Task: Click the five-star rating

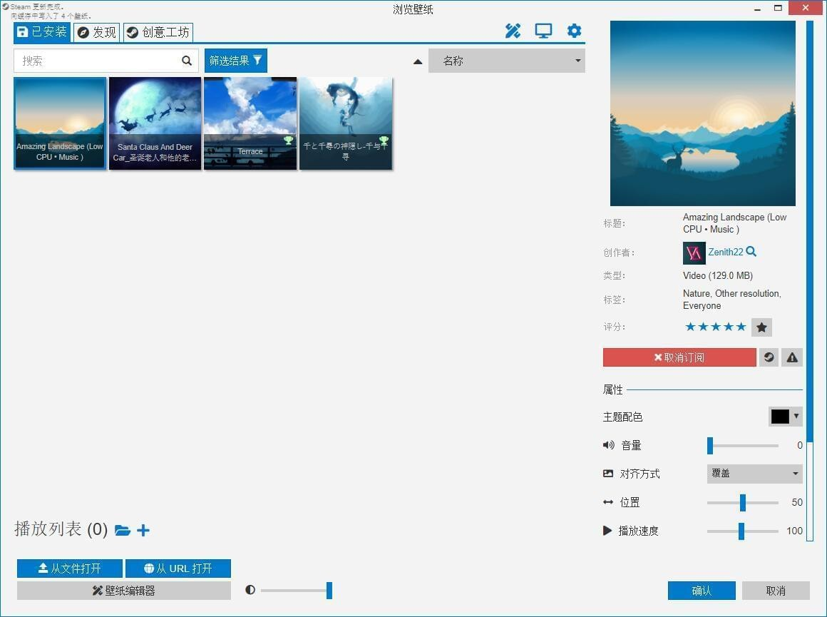Action: pyautogui.click(x=715, y=327)
